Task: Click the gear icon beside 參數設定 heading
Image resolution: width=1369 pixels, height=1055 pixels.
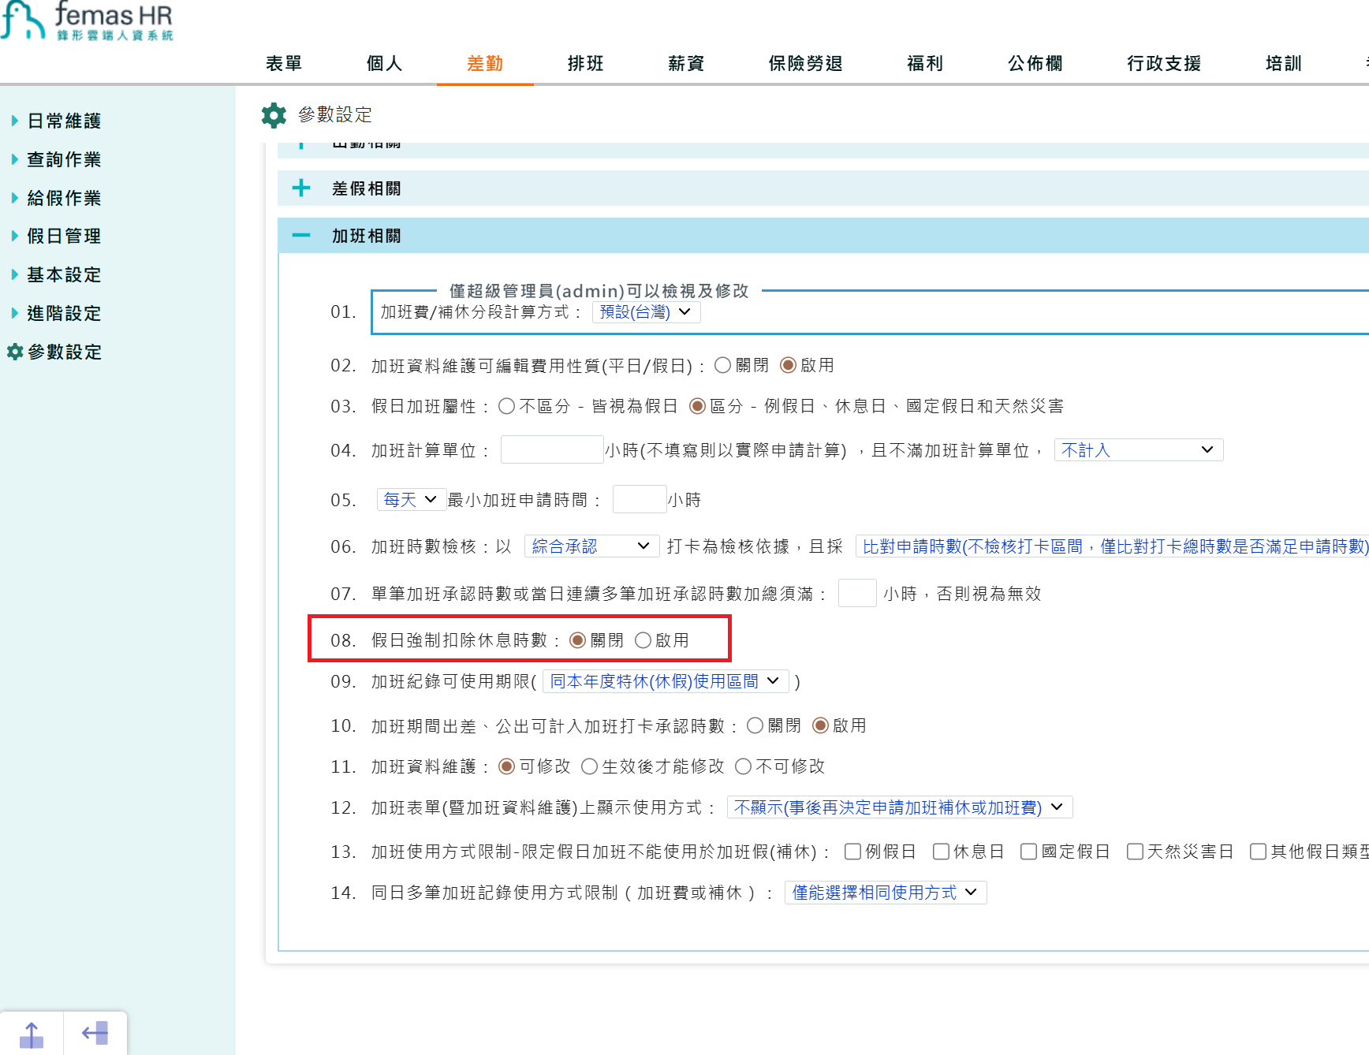Action: pos(274,115)
